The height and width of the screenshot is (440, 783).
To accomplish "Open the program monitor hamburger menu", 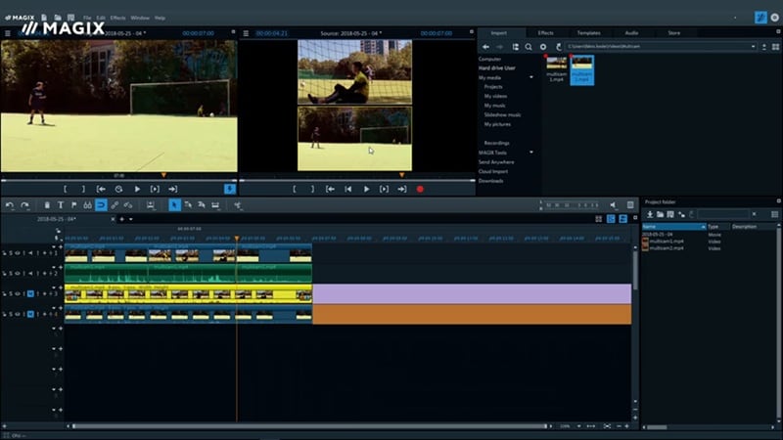I will (x=8, y=33).
